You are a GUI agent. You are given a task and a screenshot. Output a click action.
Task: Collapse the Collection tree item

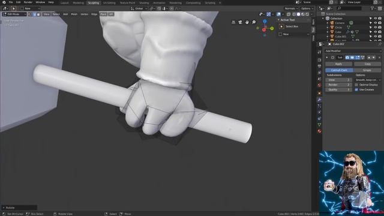pyautogui.click(x=323, y=19)
